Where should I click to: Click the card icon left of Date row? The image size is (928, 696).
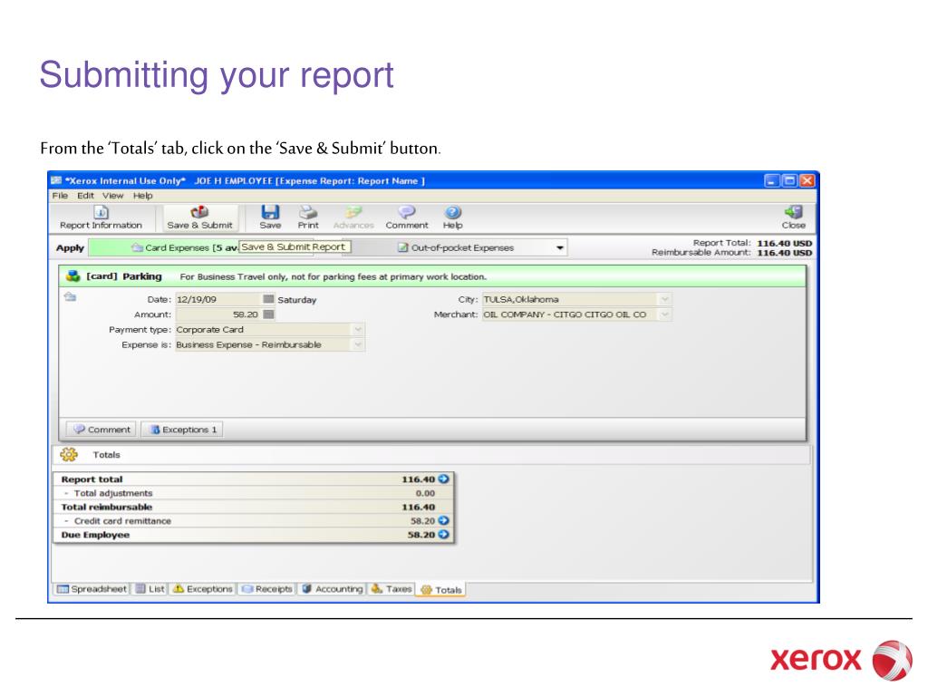click(x=70, y=296)
